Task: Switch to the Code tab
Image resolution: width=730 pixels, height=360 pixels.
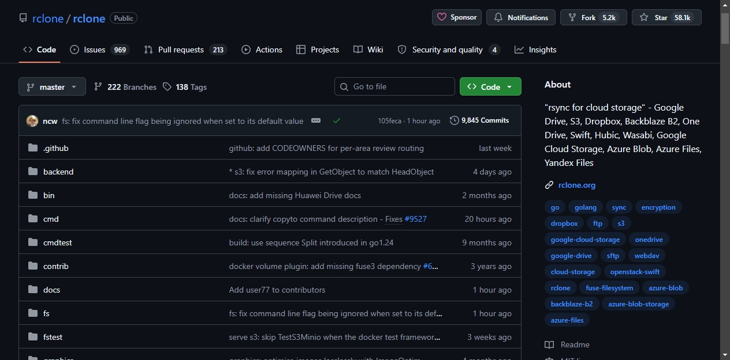Action: click(x=39, y=50)
